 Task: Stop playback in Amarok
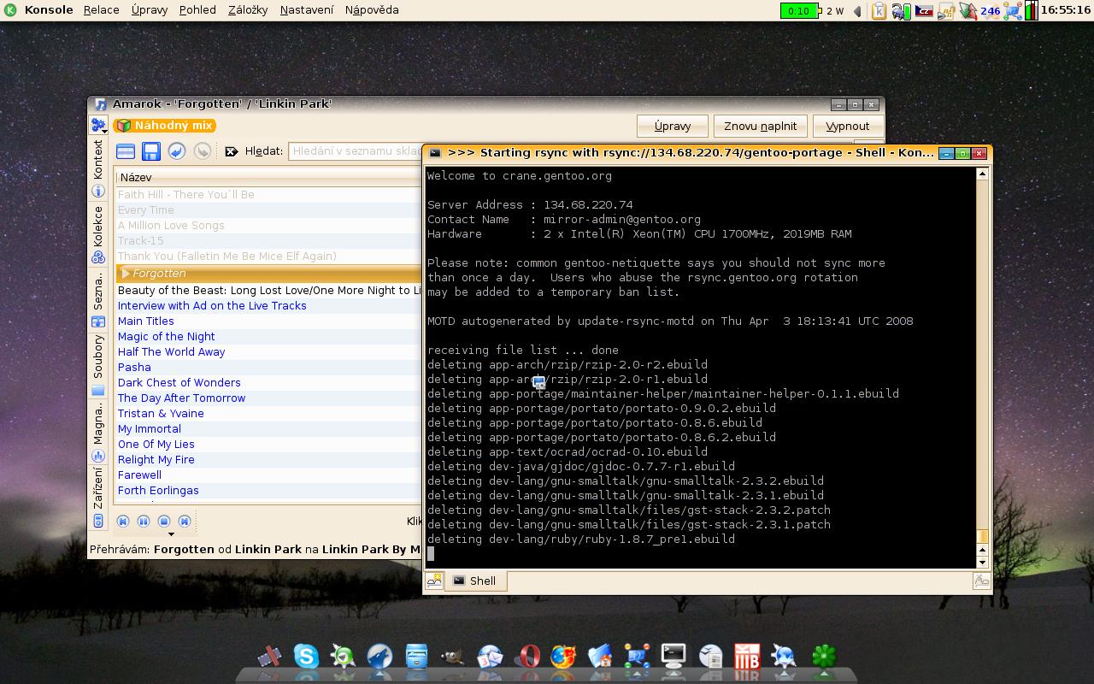click(164, 522)
